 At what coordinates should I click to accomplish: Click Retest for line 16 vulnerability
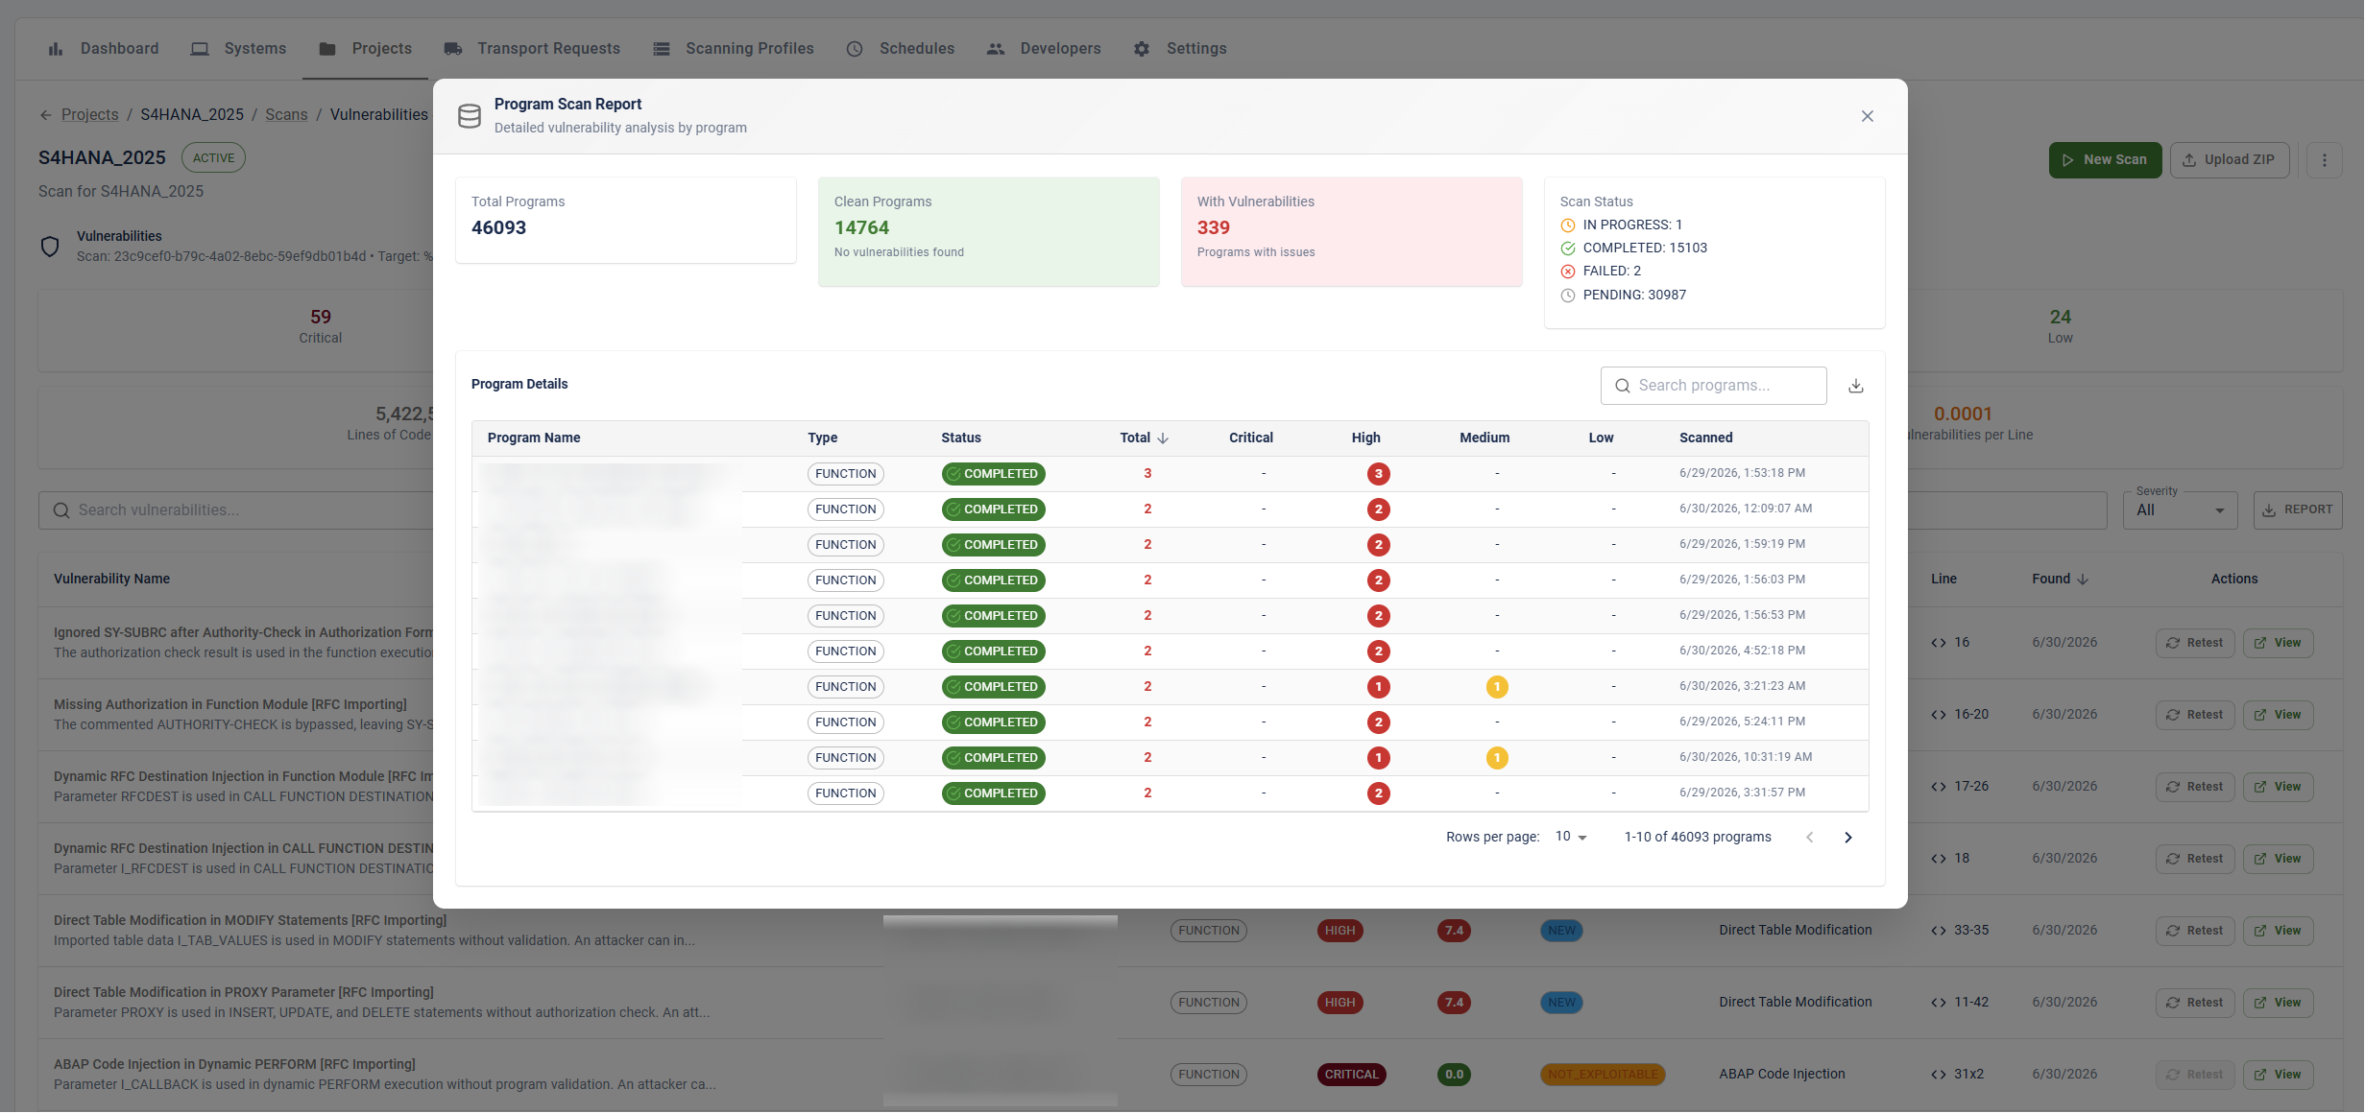point(2195,643)
